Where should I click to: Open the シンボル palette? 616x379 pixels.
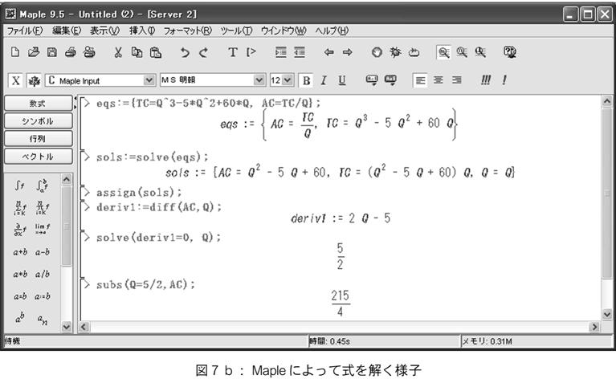[38, 121]
